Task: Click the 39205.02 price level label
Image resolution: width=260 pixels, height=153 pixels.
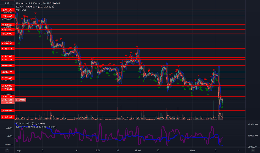Action: (x=8, y=78)
